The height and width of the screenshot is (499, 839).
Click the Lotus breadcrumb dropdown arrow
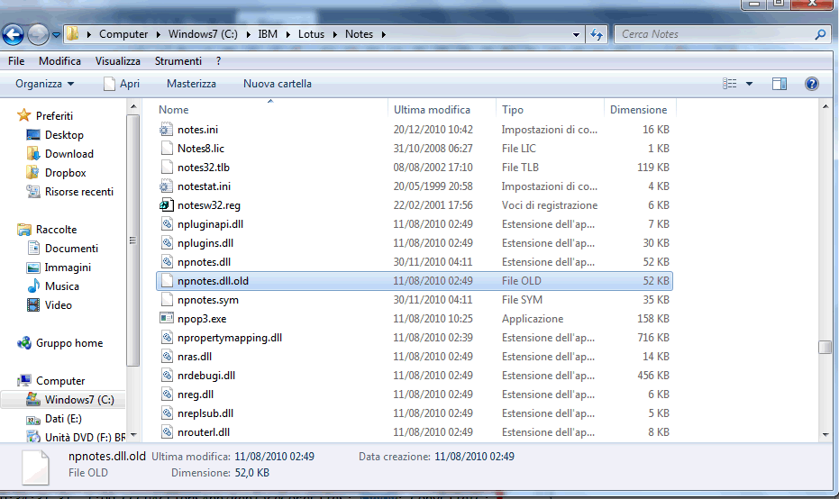pos(335,35)
